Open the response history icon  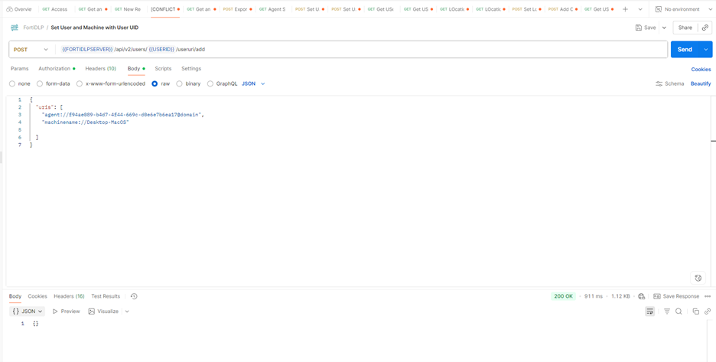click(x=134, y=296)
